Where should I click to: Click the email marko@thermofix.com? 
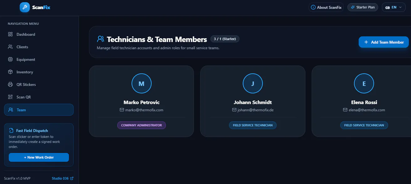click(144, 110)
